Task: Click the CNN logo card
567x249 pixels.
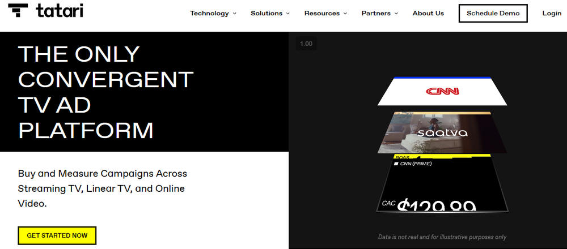Action: pyautogui.click(x=442, y=91)
